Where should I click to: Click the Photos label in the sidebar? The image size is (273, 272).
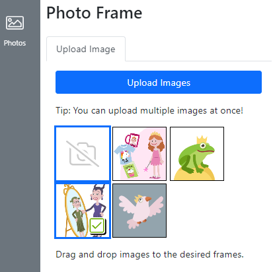click(15, 43)
